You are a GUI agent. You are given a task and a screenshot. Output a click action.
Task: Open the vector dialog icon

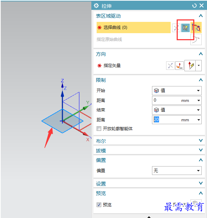[x=179, y=66]
